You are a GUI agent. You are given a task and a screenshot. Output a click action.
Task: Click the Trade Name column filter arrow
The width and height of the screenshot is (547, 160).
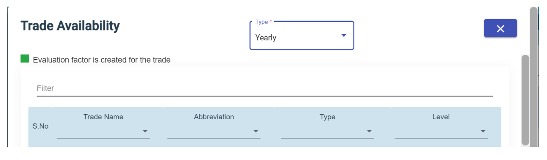pos(145,131)
